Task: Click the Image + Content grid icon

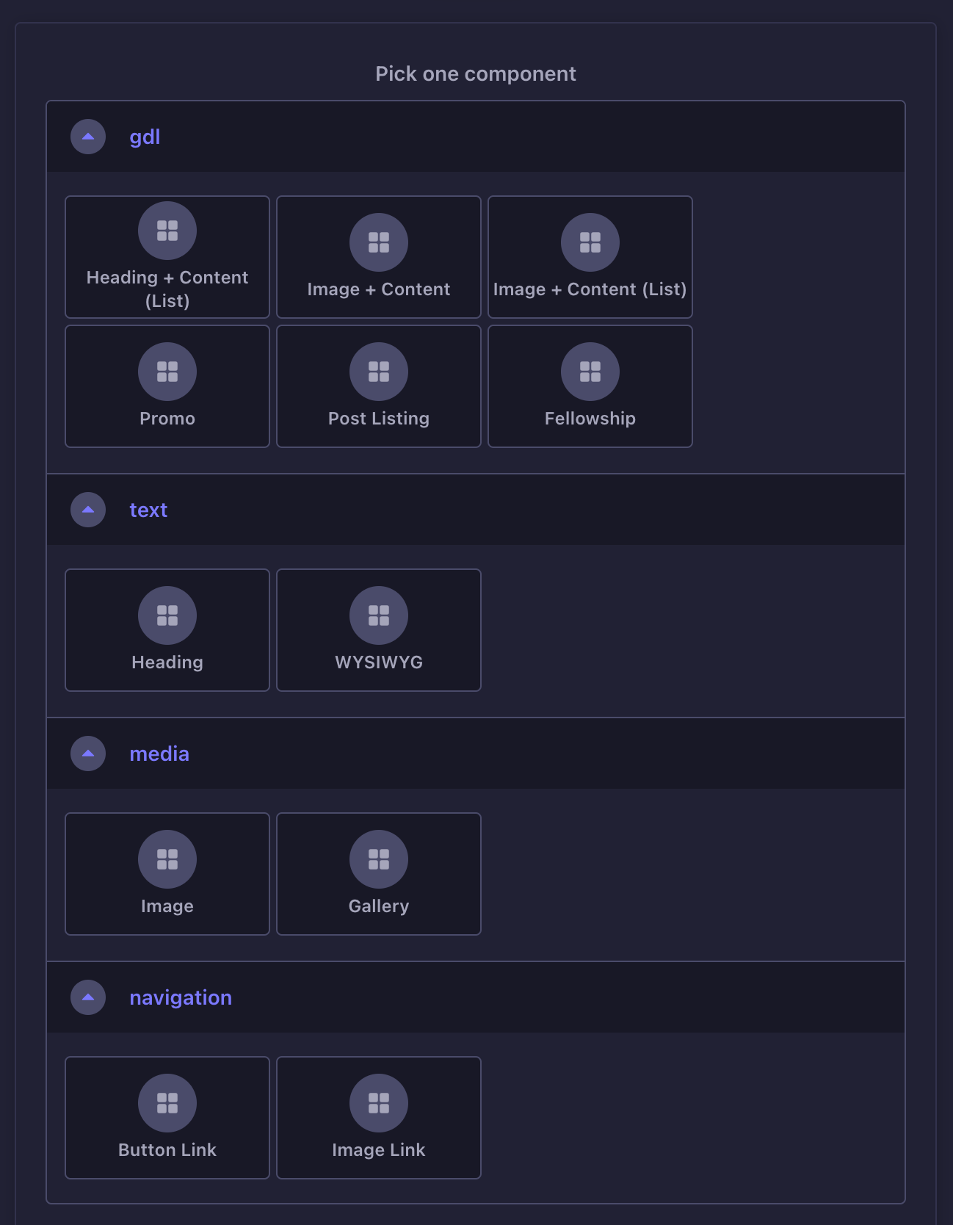Action: click(x=378, y=242)
